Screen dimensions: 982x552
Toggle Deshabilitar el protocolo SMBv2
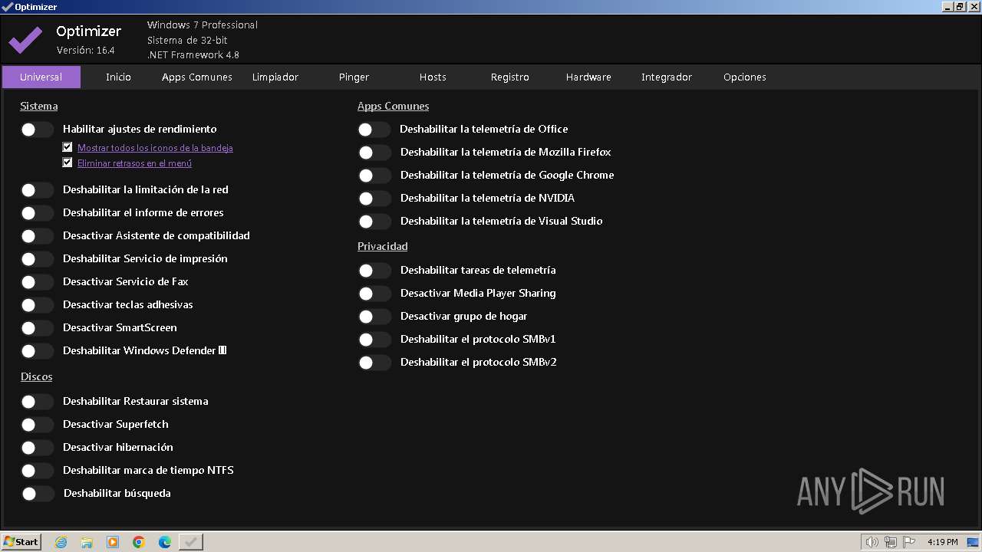point(374,363)
